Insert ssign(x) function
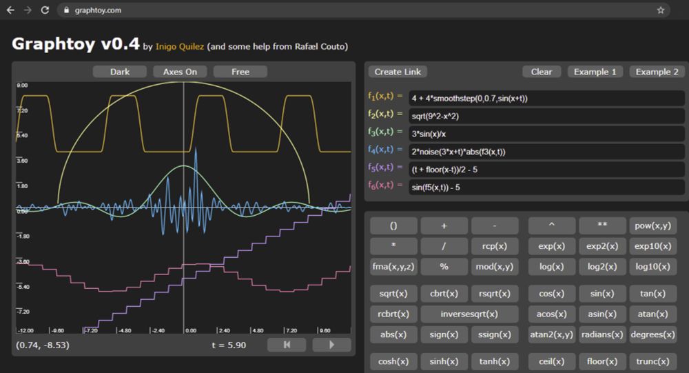Viewport: 689px width, 373px height. (495, 334)
